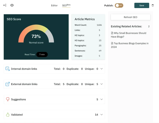The width and height of the screenshot is (159, 123).
Task: Click the thumbs-up Validated icon
Action: click(x=8, y=115)
